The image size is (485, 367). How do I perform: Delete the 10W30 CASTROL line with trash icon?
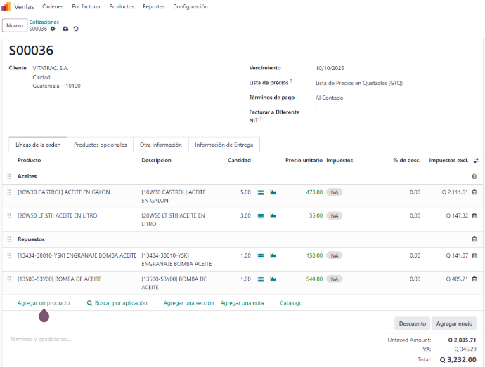[474, 192]
